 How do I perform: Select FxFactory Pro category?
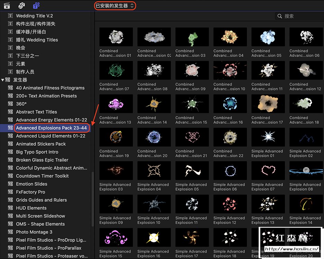click(45, 192)
